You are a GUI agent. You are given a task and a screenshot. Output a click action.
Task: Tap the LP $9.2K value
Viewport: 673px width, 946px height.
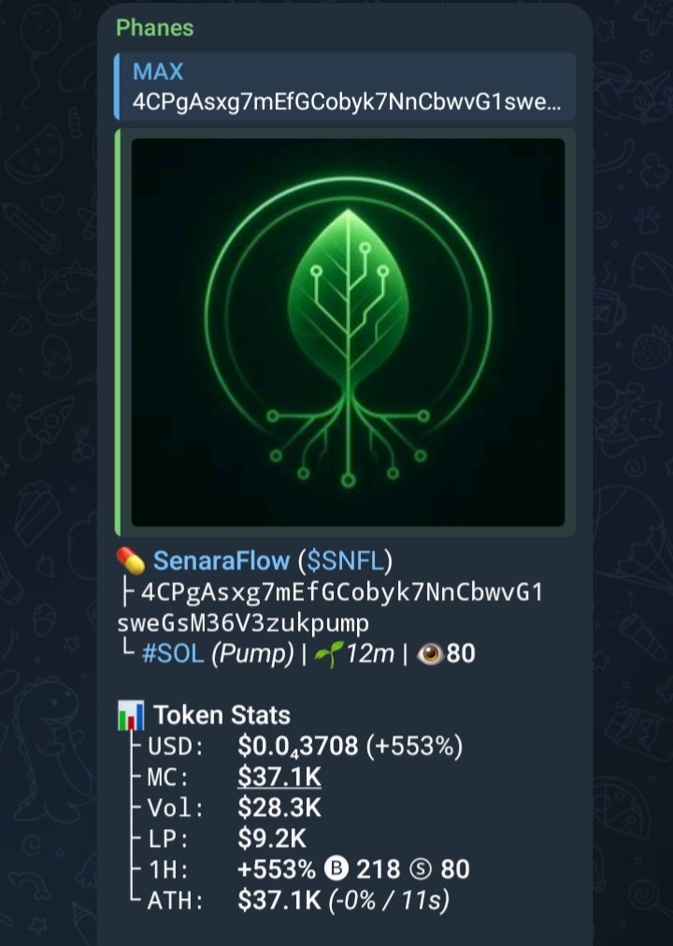[272, 838]
